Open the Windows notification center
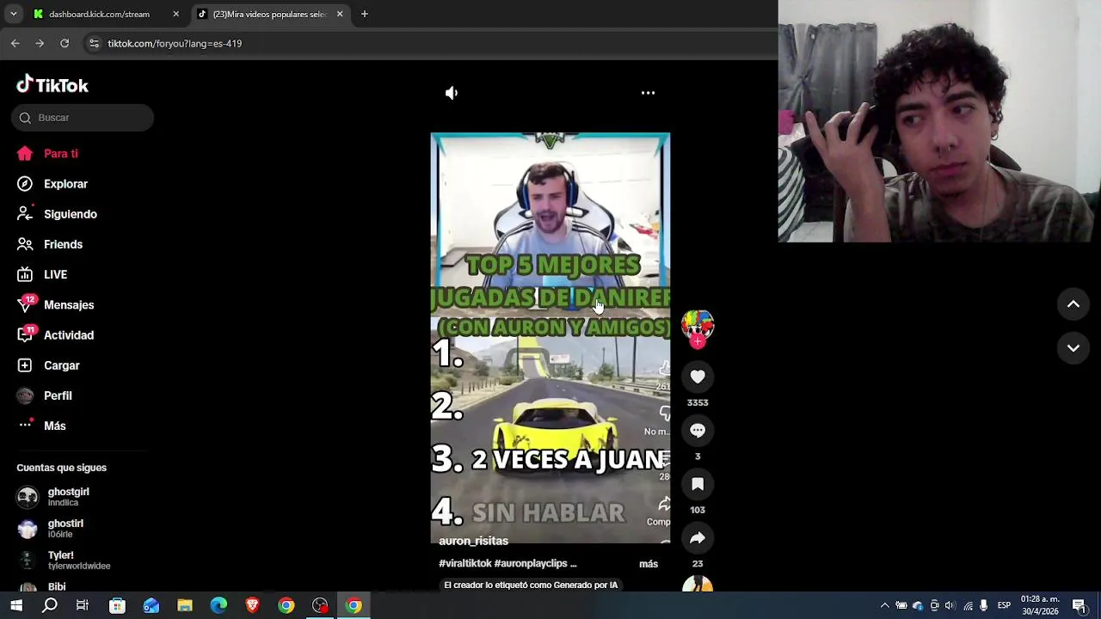The width and height of the screenshot is (1101, 619). click(x=1079, y=605)
